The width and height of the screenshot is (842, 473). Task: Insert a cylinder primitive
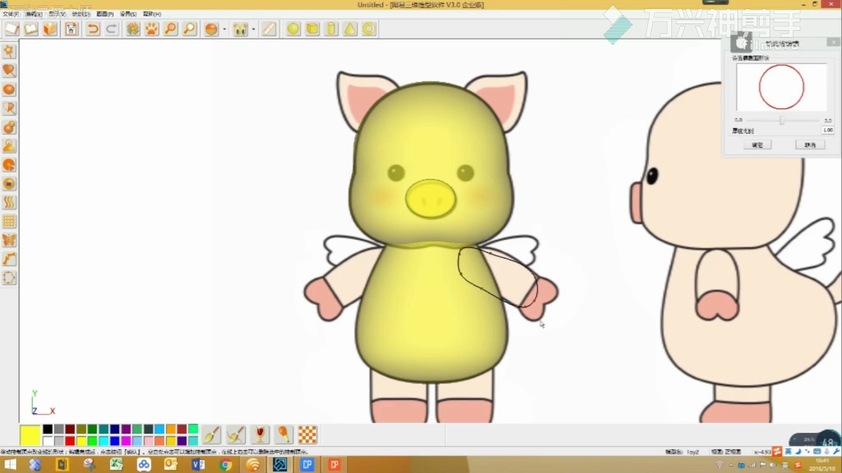(x=332, y=29)
